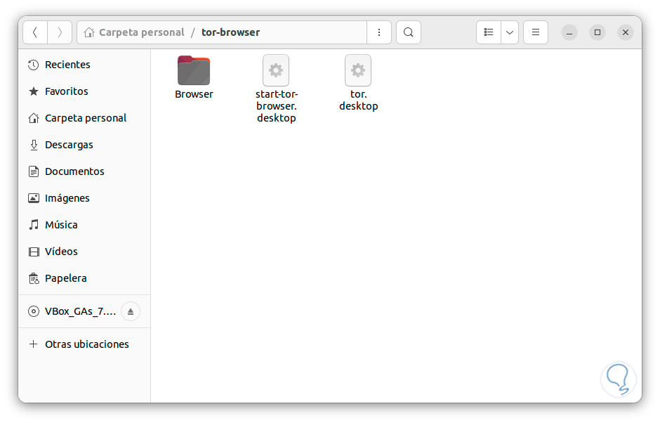Screen dimensions: 660x423
Task: Click the document icon beside Documentos
Action: [x=33, y=171]
